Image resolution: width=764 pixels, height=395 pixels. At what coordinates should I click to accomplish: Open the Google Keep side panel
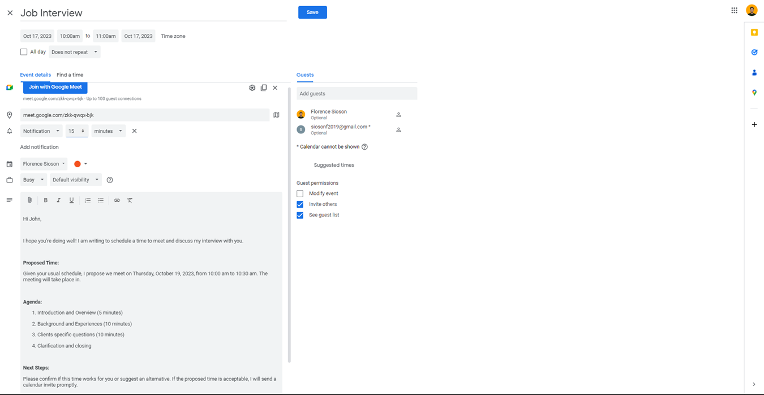[754, 33]
